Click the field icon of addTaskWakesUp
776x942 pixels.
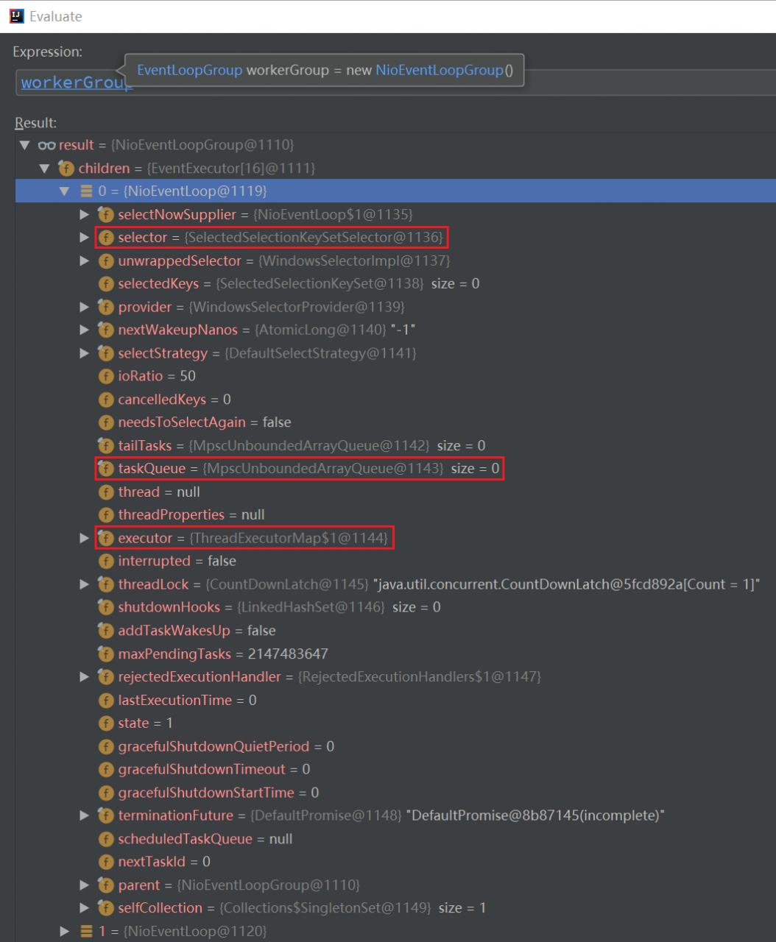click(x=106, y=631)
